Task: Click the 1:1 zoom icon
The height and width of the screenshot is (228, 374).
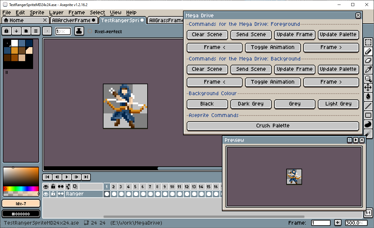Action: pos(368,212)
